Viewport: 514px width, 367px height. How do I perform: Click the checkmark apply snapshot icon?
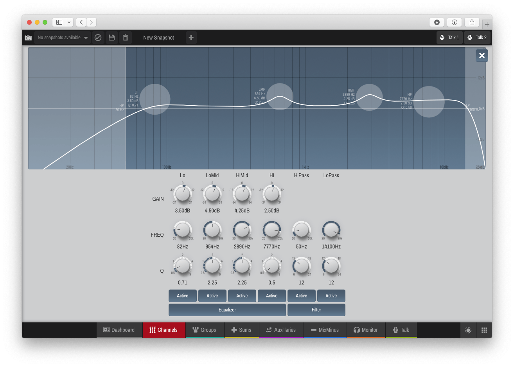pos(98,38)
